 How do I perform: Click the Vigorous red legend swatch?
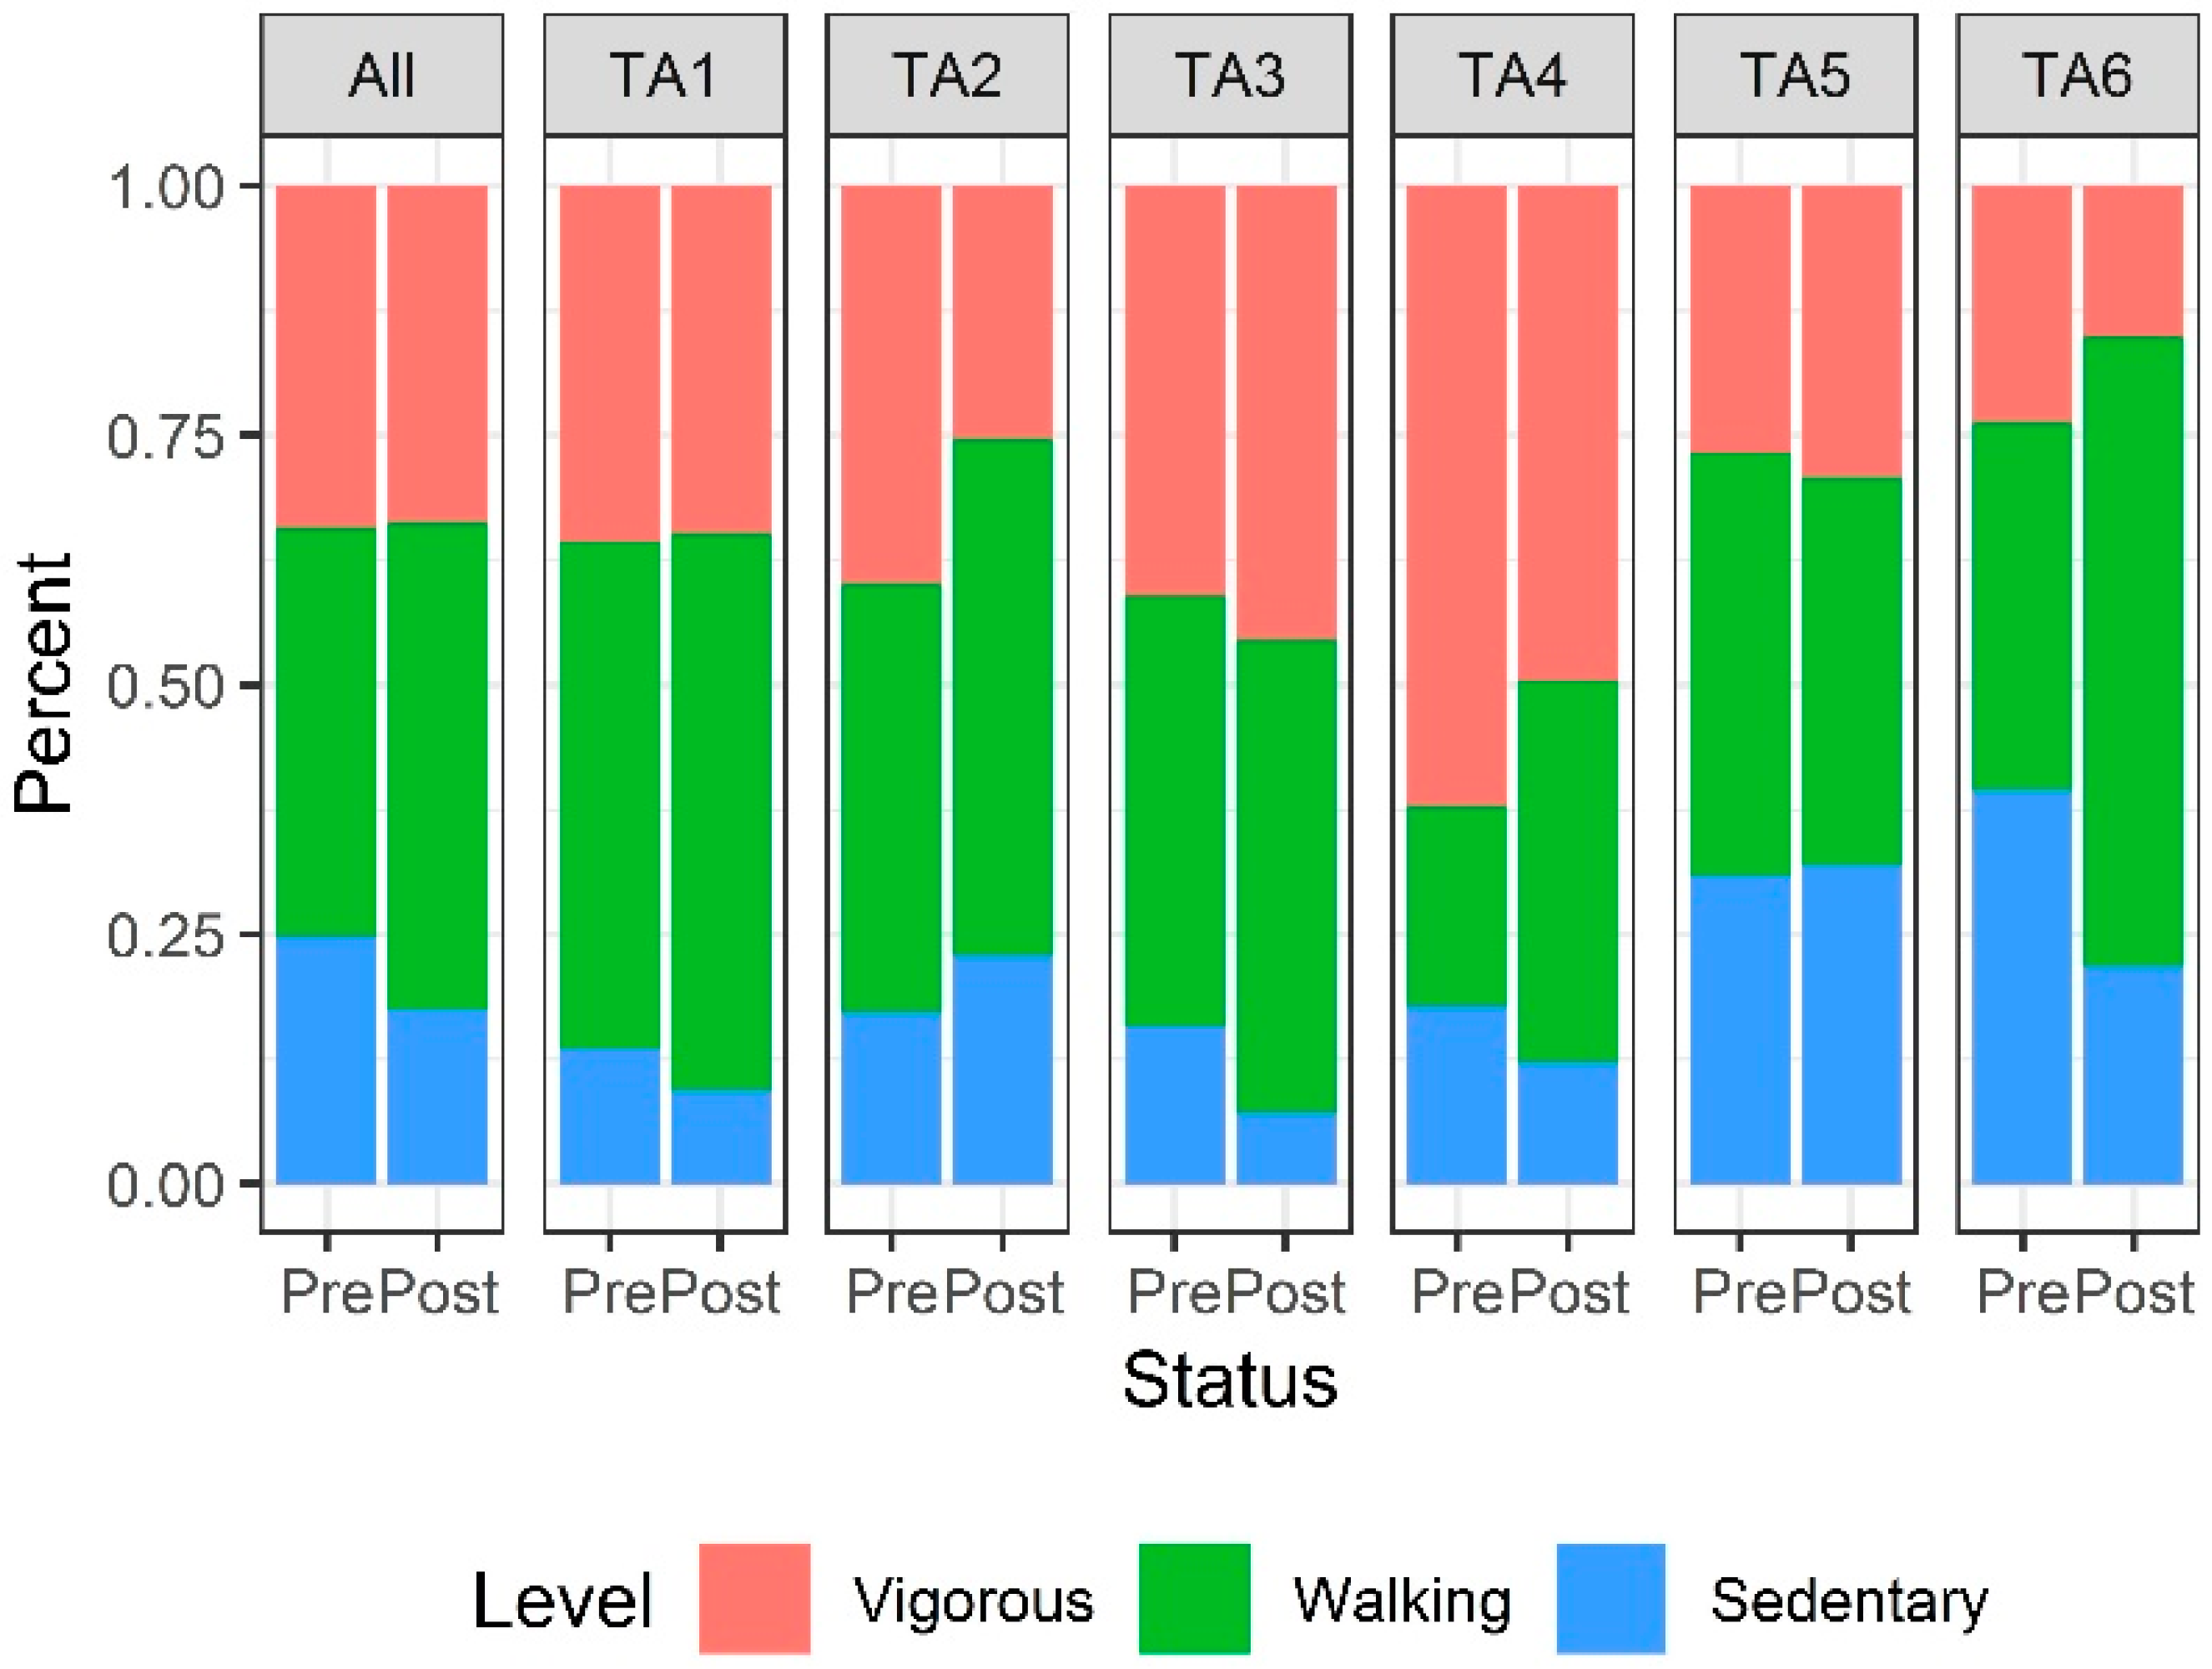[754, 1597]
